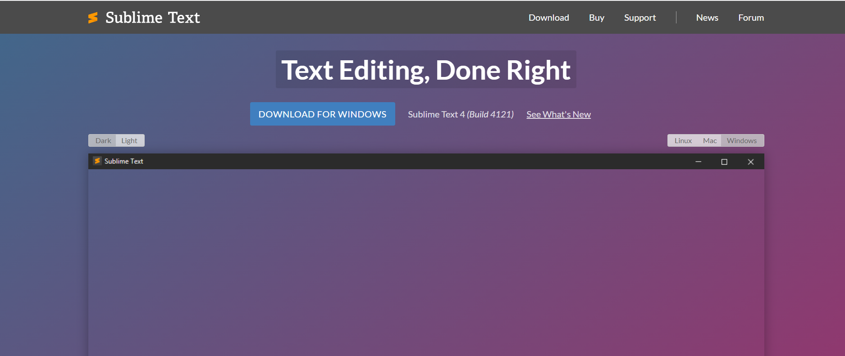This screenshot has width=845, height=356.
Task: Show the Mac demo preview
Action: point(709,140)
